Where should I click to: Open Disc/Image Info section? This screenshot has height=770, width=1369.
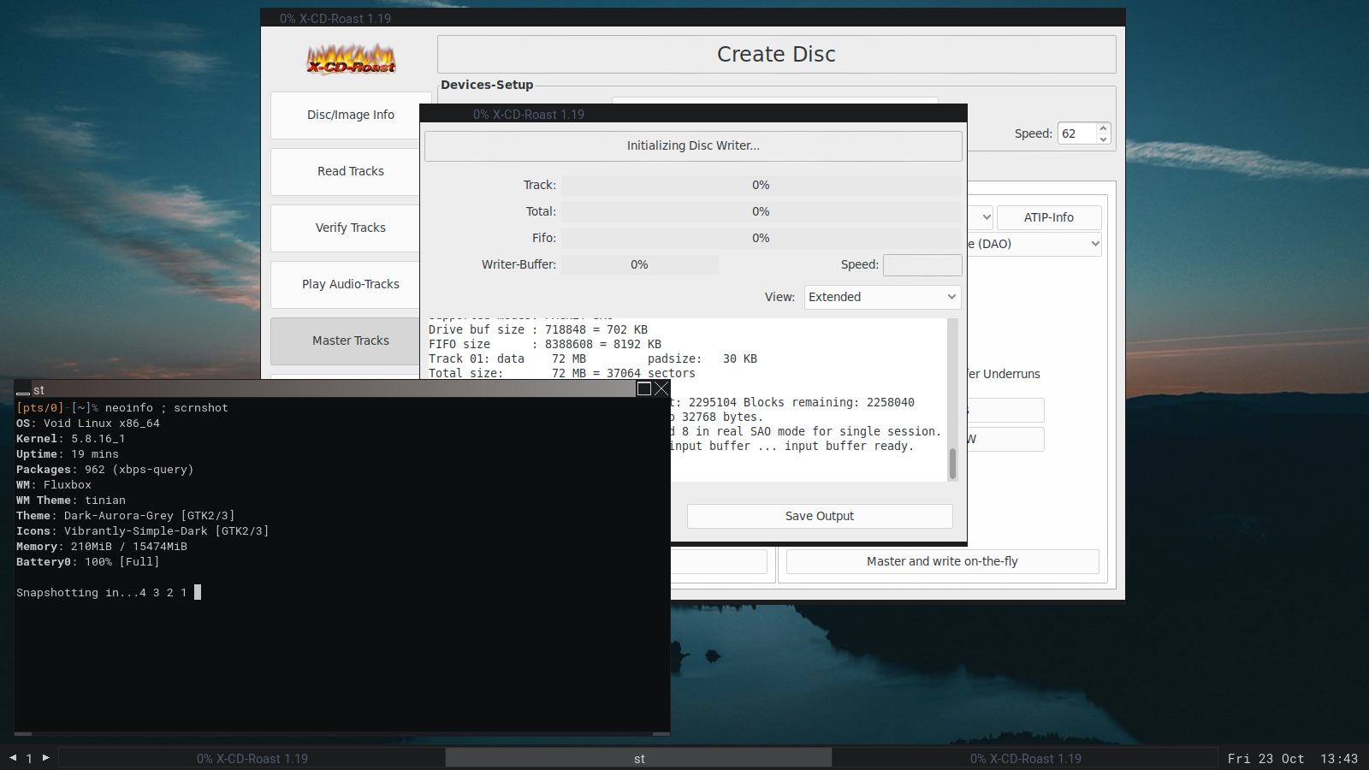tap(351, 115)
